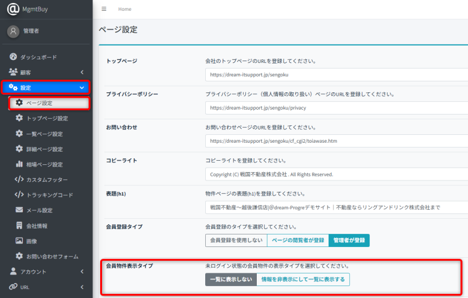The width and height of the screenshot is (468, 298).
Task: Click the メール設定 envelope icon
Action: pyautogui.click(x=19, y=210)
